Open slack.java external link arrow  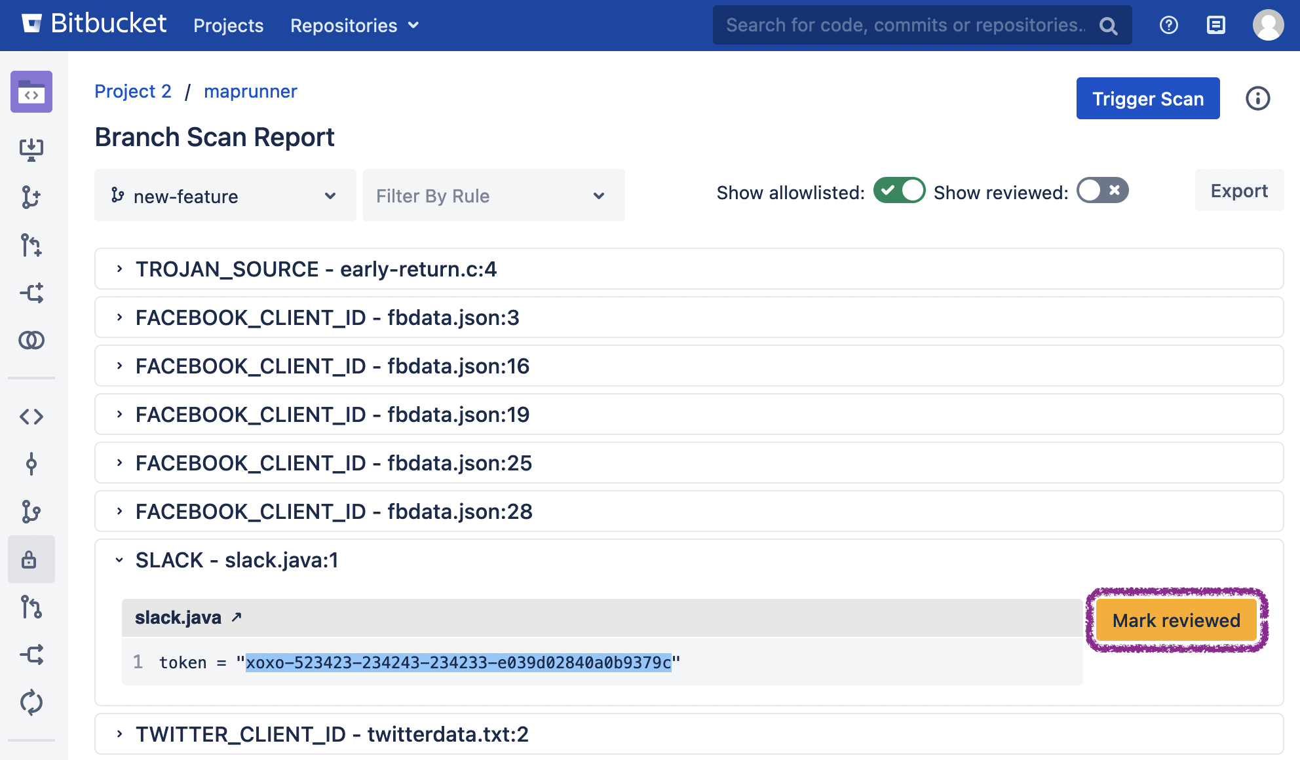point(237,617)
